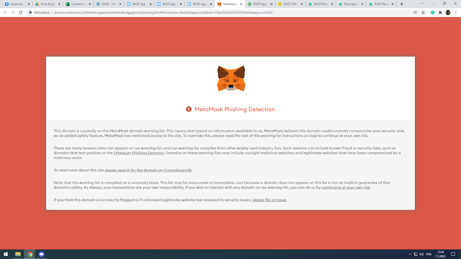Click the share icon in the address bar
The height and width of the screenshot is (259, 461).
click(415, 12)
